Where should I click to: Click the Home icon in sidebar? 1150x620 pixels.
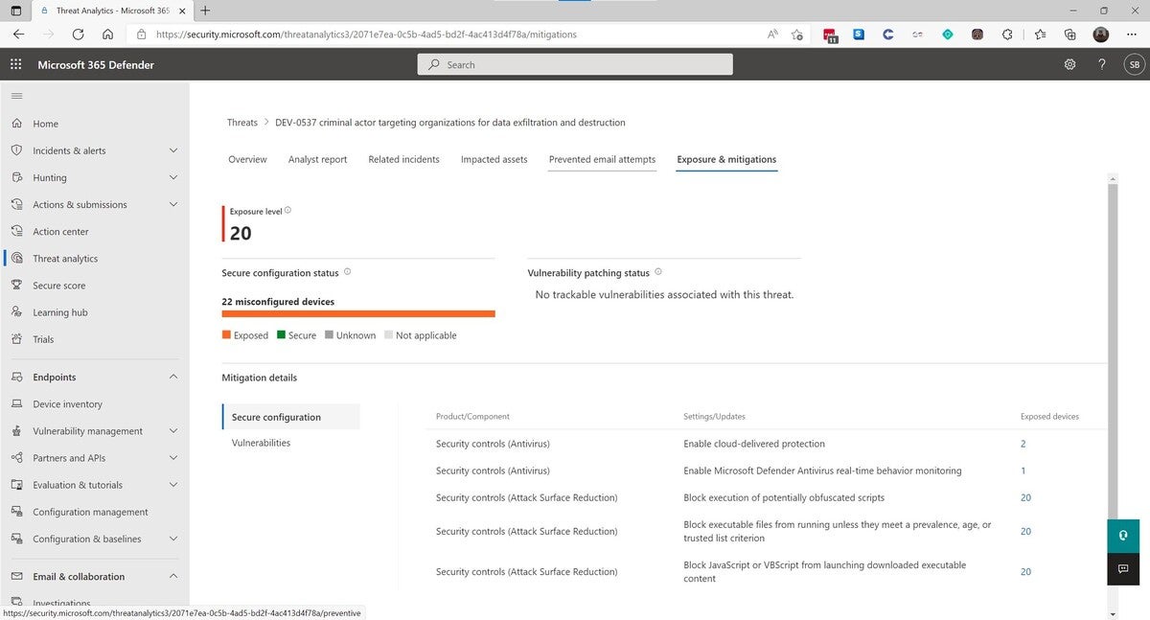click(x=16, y=124)
